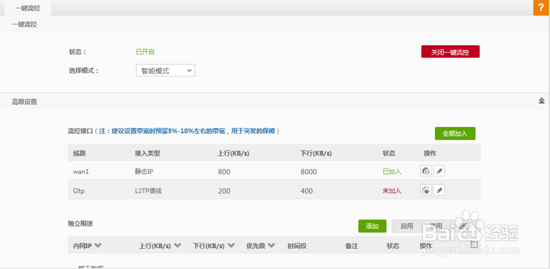
Task: Open 下行(KB/s) sort arrow in 独立限速
Action: tap(231, 245)
